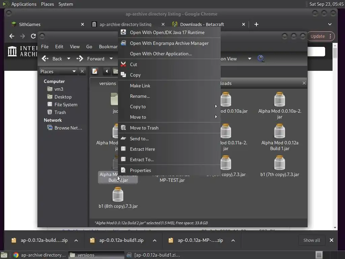Open a new Chrome tab
This screenshot has height=259, width=345.
point(256,24)
